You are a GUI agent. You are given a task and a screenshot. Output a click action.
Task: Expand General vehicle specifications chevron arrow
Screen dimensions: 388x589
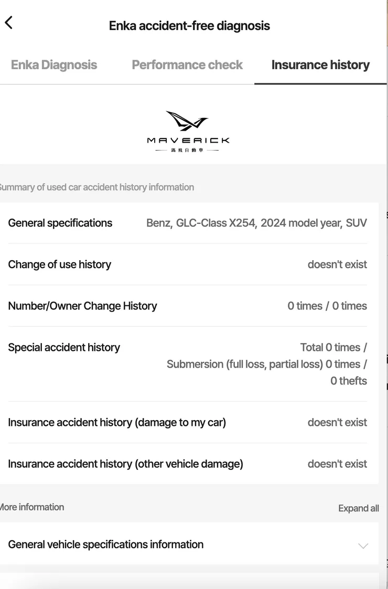(x=363, y=545)
